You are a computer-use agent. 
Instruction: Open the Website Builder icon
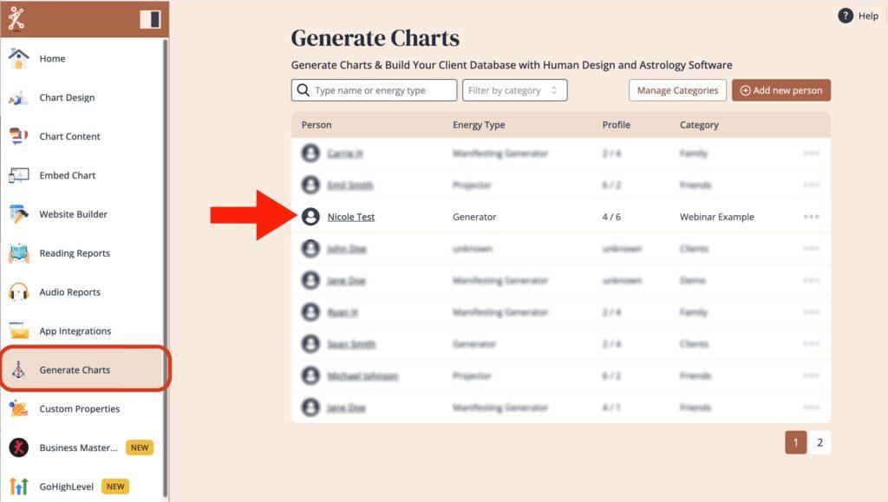point(18,214)
